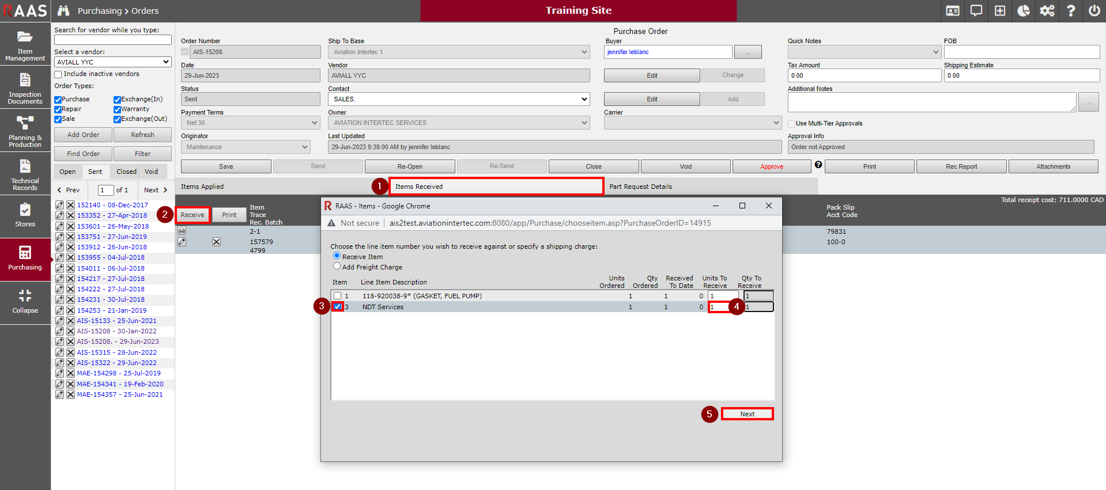Viewport: 1106px width, 490px height.
Task: Open order MAE-154341 - 19-Feb-2020
Action: [x=120, y=384]
